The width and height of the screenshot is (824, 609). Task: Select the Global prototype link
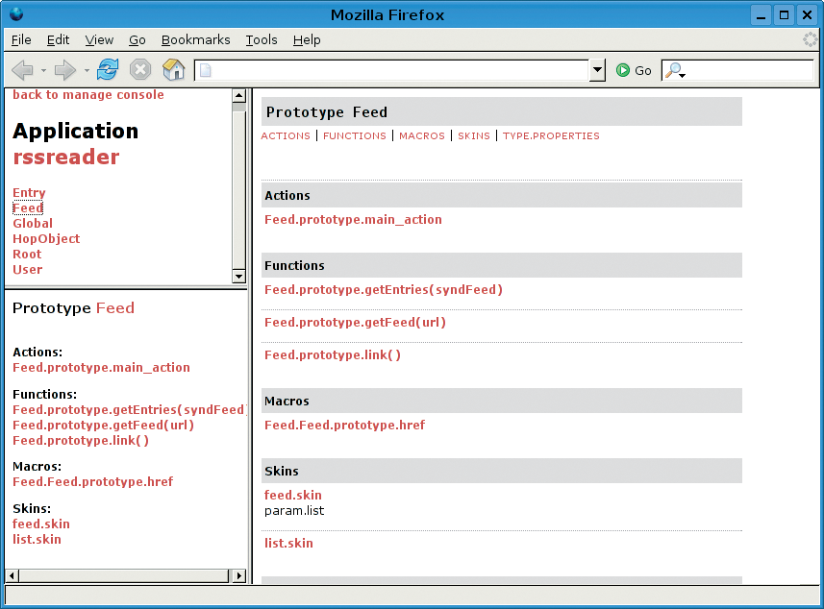[33, 223]
